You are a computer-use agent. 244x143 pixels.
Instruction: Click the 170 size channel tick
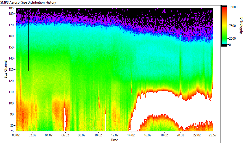click(11, 25)
